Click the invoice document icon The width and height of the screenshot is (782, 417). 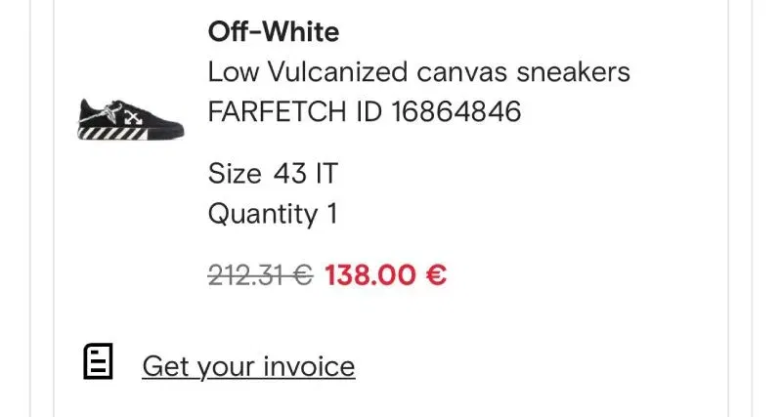[98, 363]
